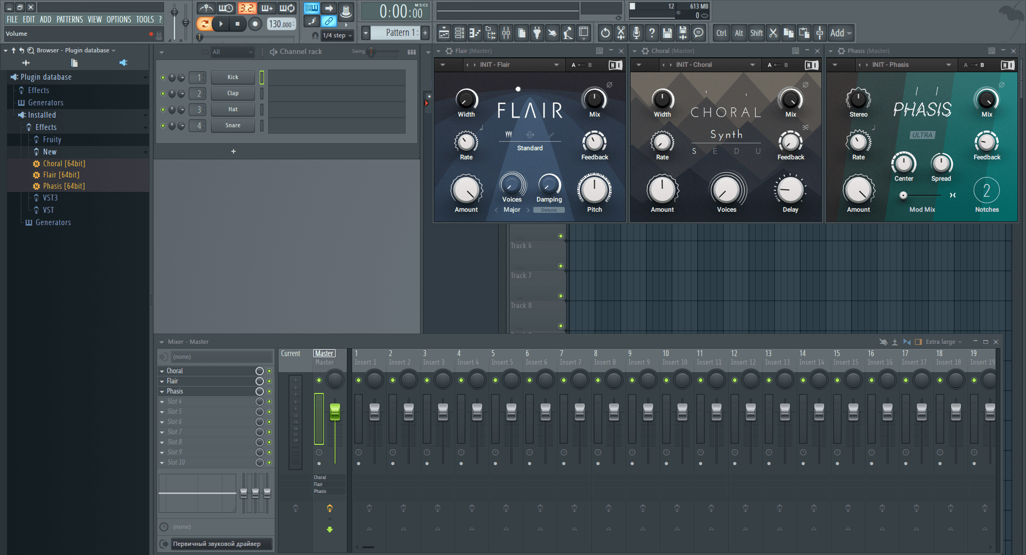Open the plugin picker plug icon
The height and width of the screenshot is (555, 1026).
(537, 33)
